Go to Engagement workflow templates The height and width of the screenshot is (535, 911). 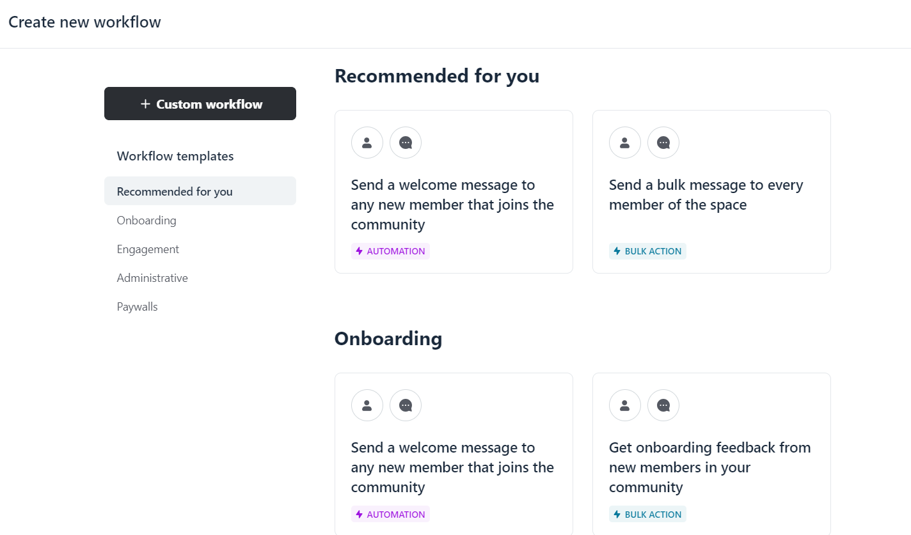click(x=148, y=249)
